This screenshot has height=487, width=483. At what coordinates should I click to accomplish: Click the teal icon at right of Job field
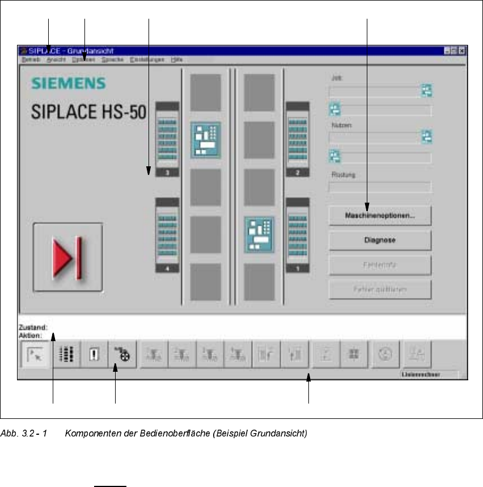click(427, 91)
